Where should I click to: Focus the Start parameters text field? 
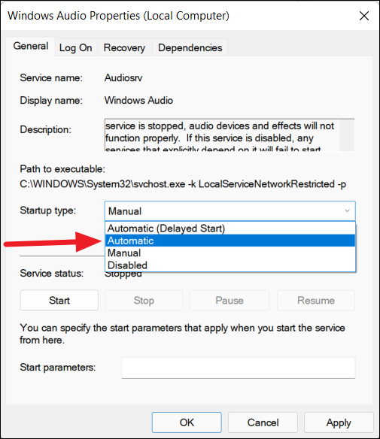[239, 368]
